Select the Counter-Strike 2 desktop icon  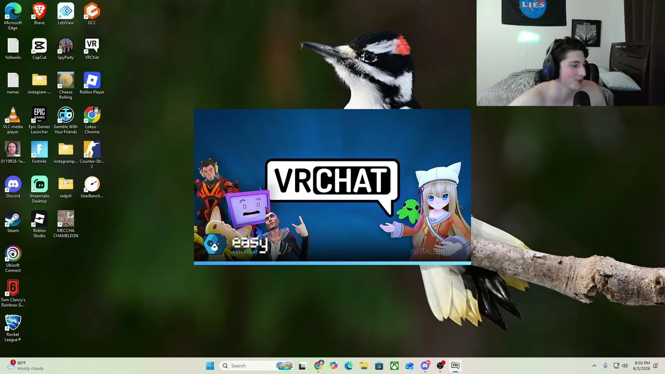pyautogui.click(x=92, y=155)
